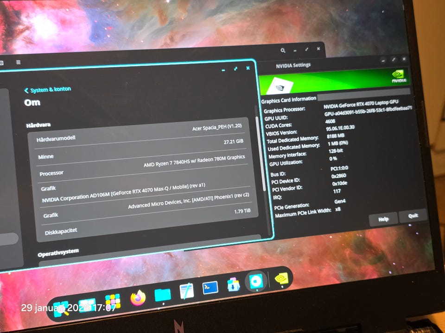Close the NVIDIA Settings window
Viewport: 445px width, 333px height.
(404, 59)
